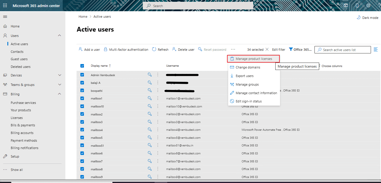Select Manage product licenses menu item

click(x=254, y=59)
